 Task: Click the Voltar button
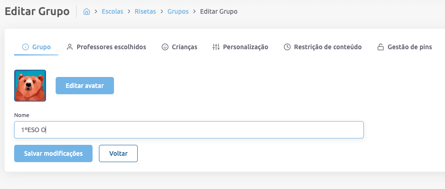118,153
